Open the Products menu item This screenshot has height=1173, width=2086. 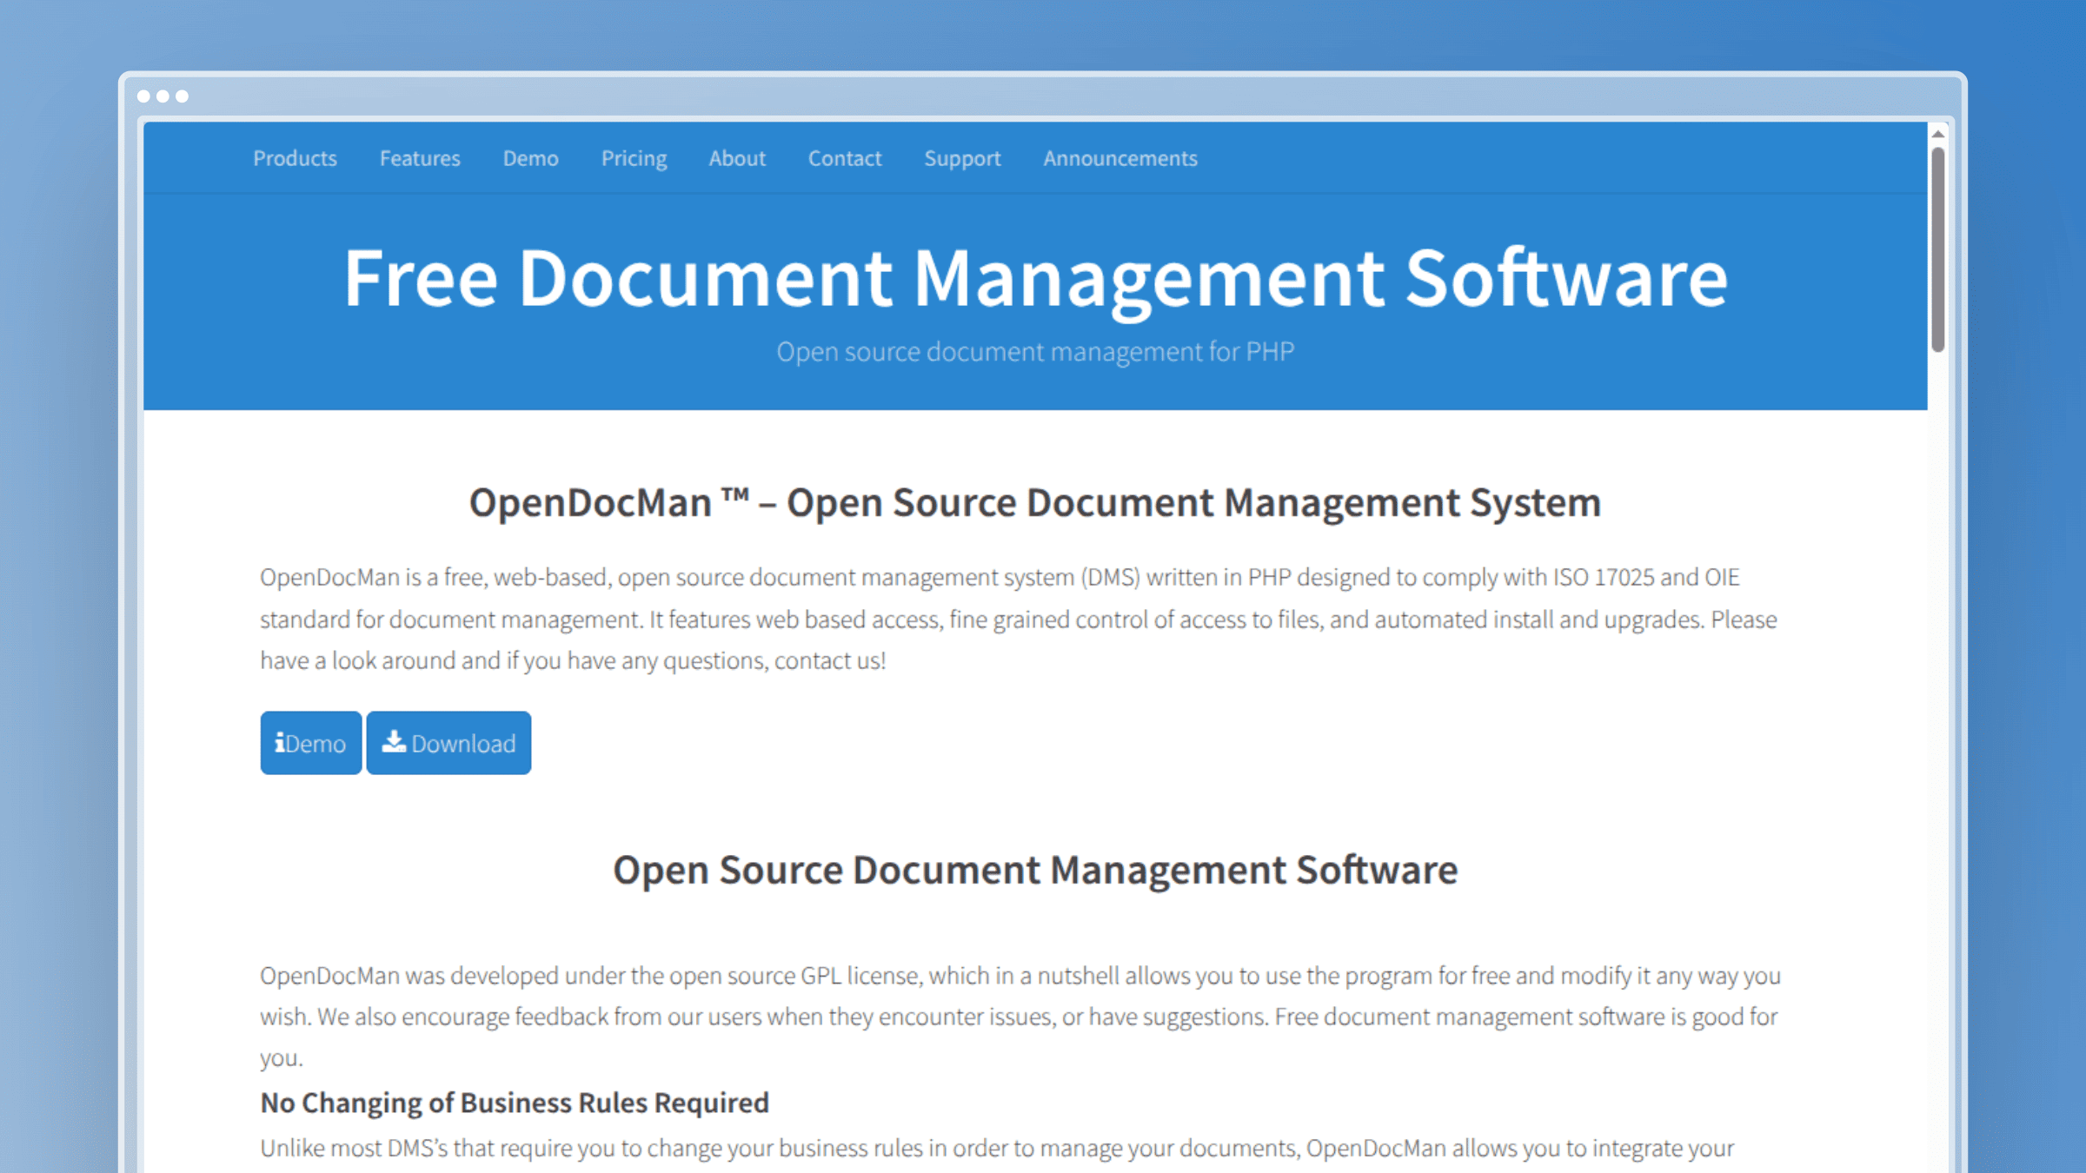[295, 158]
